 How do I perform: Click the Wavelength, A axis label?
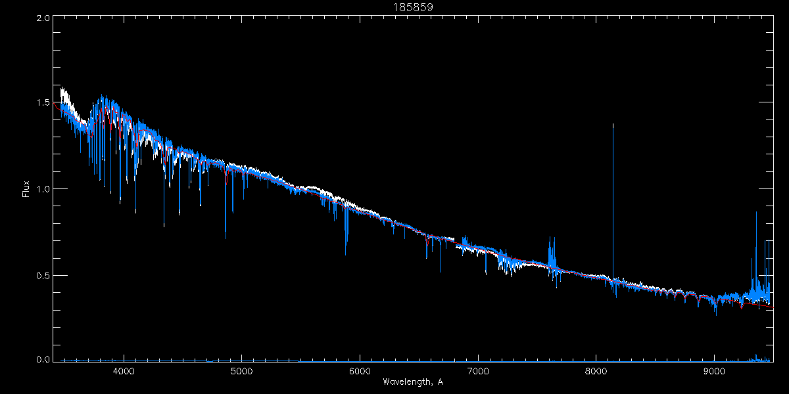[x=413, y=382]
